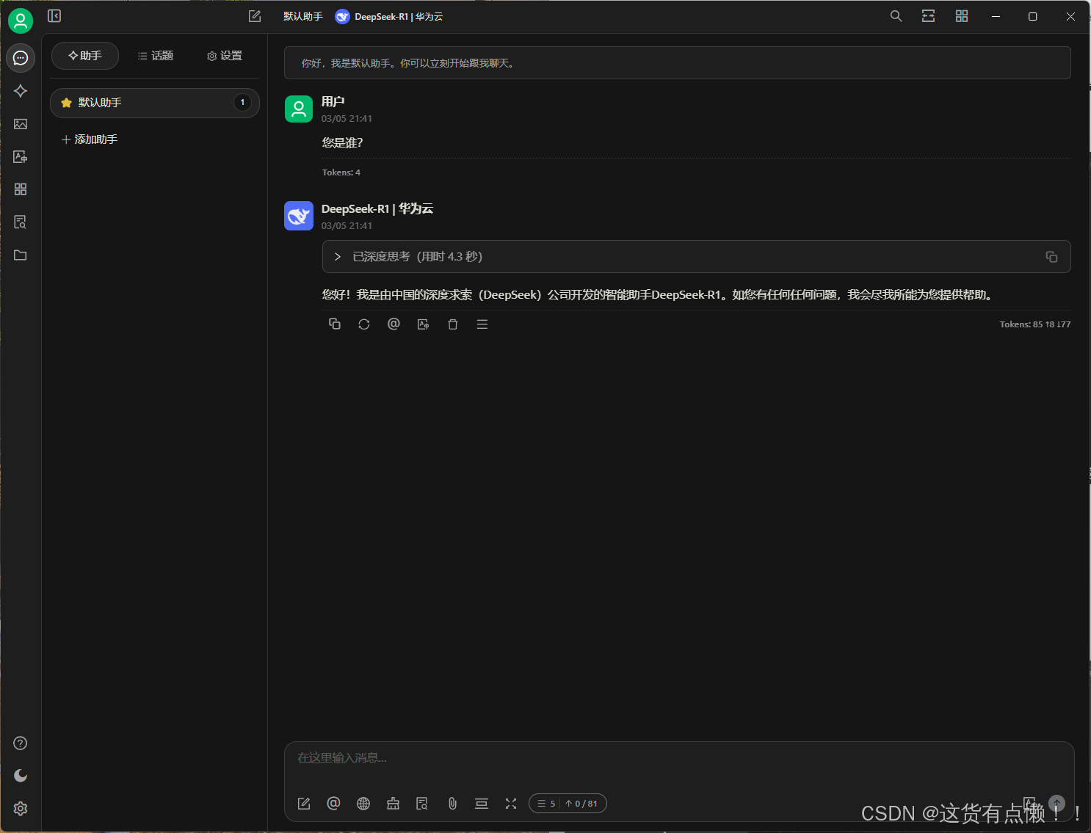Screen dimensions: 1091x833
Task: Switch to the 助手 tab
Action: point(85,56)
